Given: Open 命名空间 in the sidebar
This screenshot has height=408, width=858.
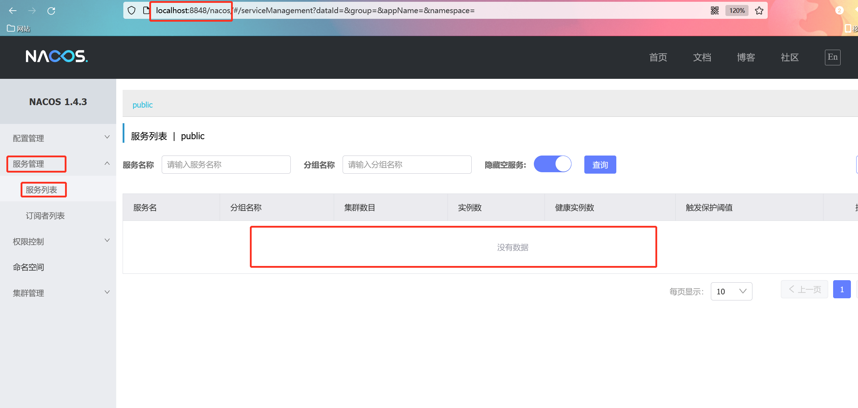Looking at the screenshot, I should coord(58,267).
